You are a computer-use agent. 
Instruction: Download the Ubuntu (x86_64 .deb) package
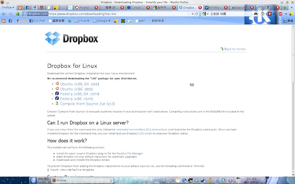point(79,84)
